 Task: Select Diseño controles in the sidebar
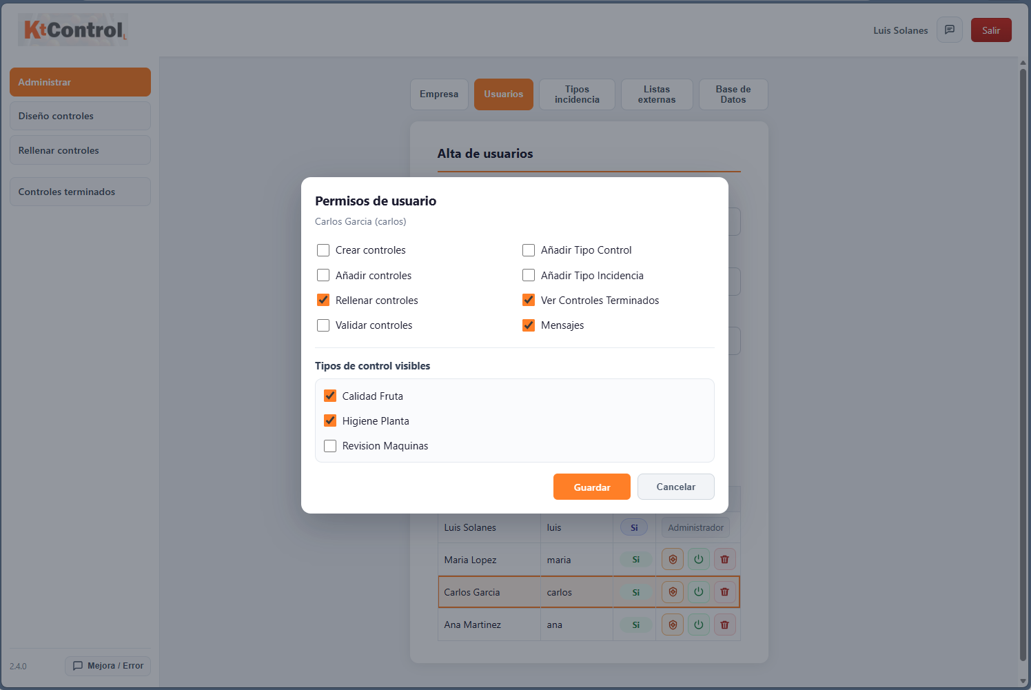[x=80, y=115]
